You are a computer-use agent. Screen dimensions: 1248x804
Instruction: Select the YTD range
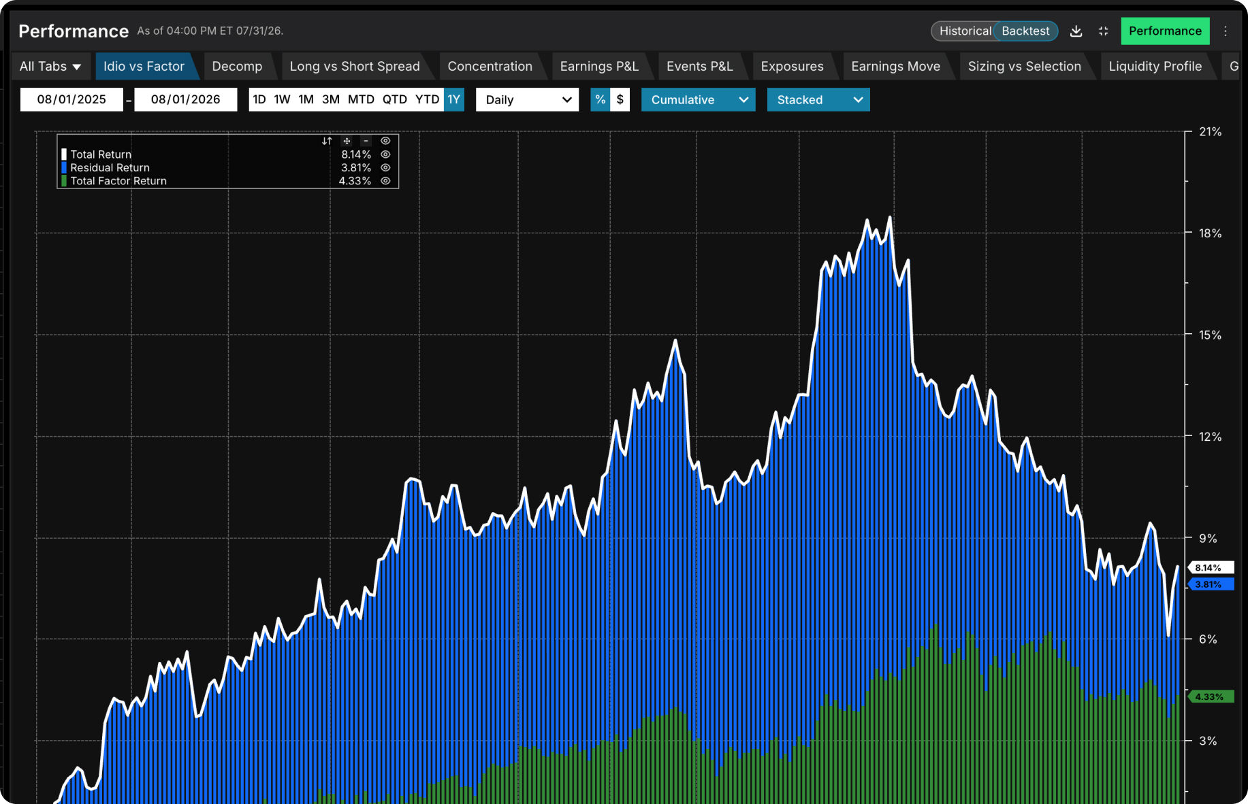[x=428, y=100]
